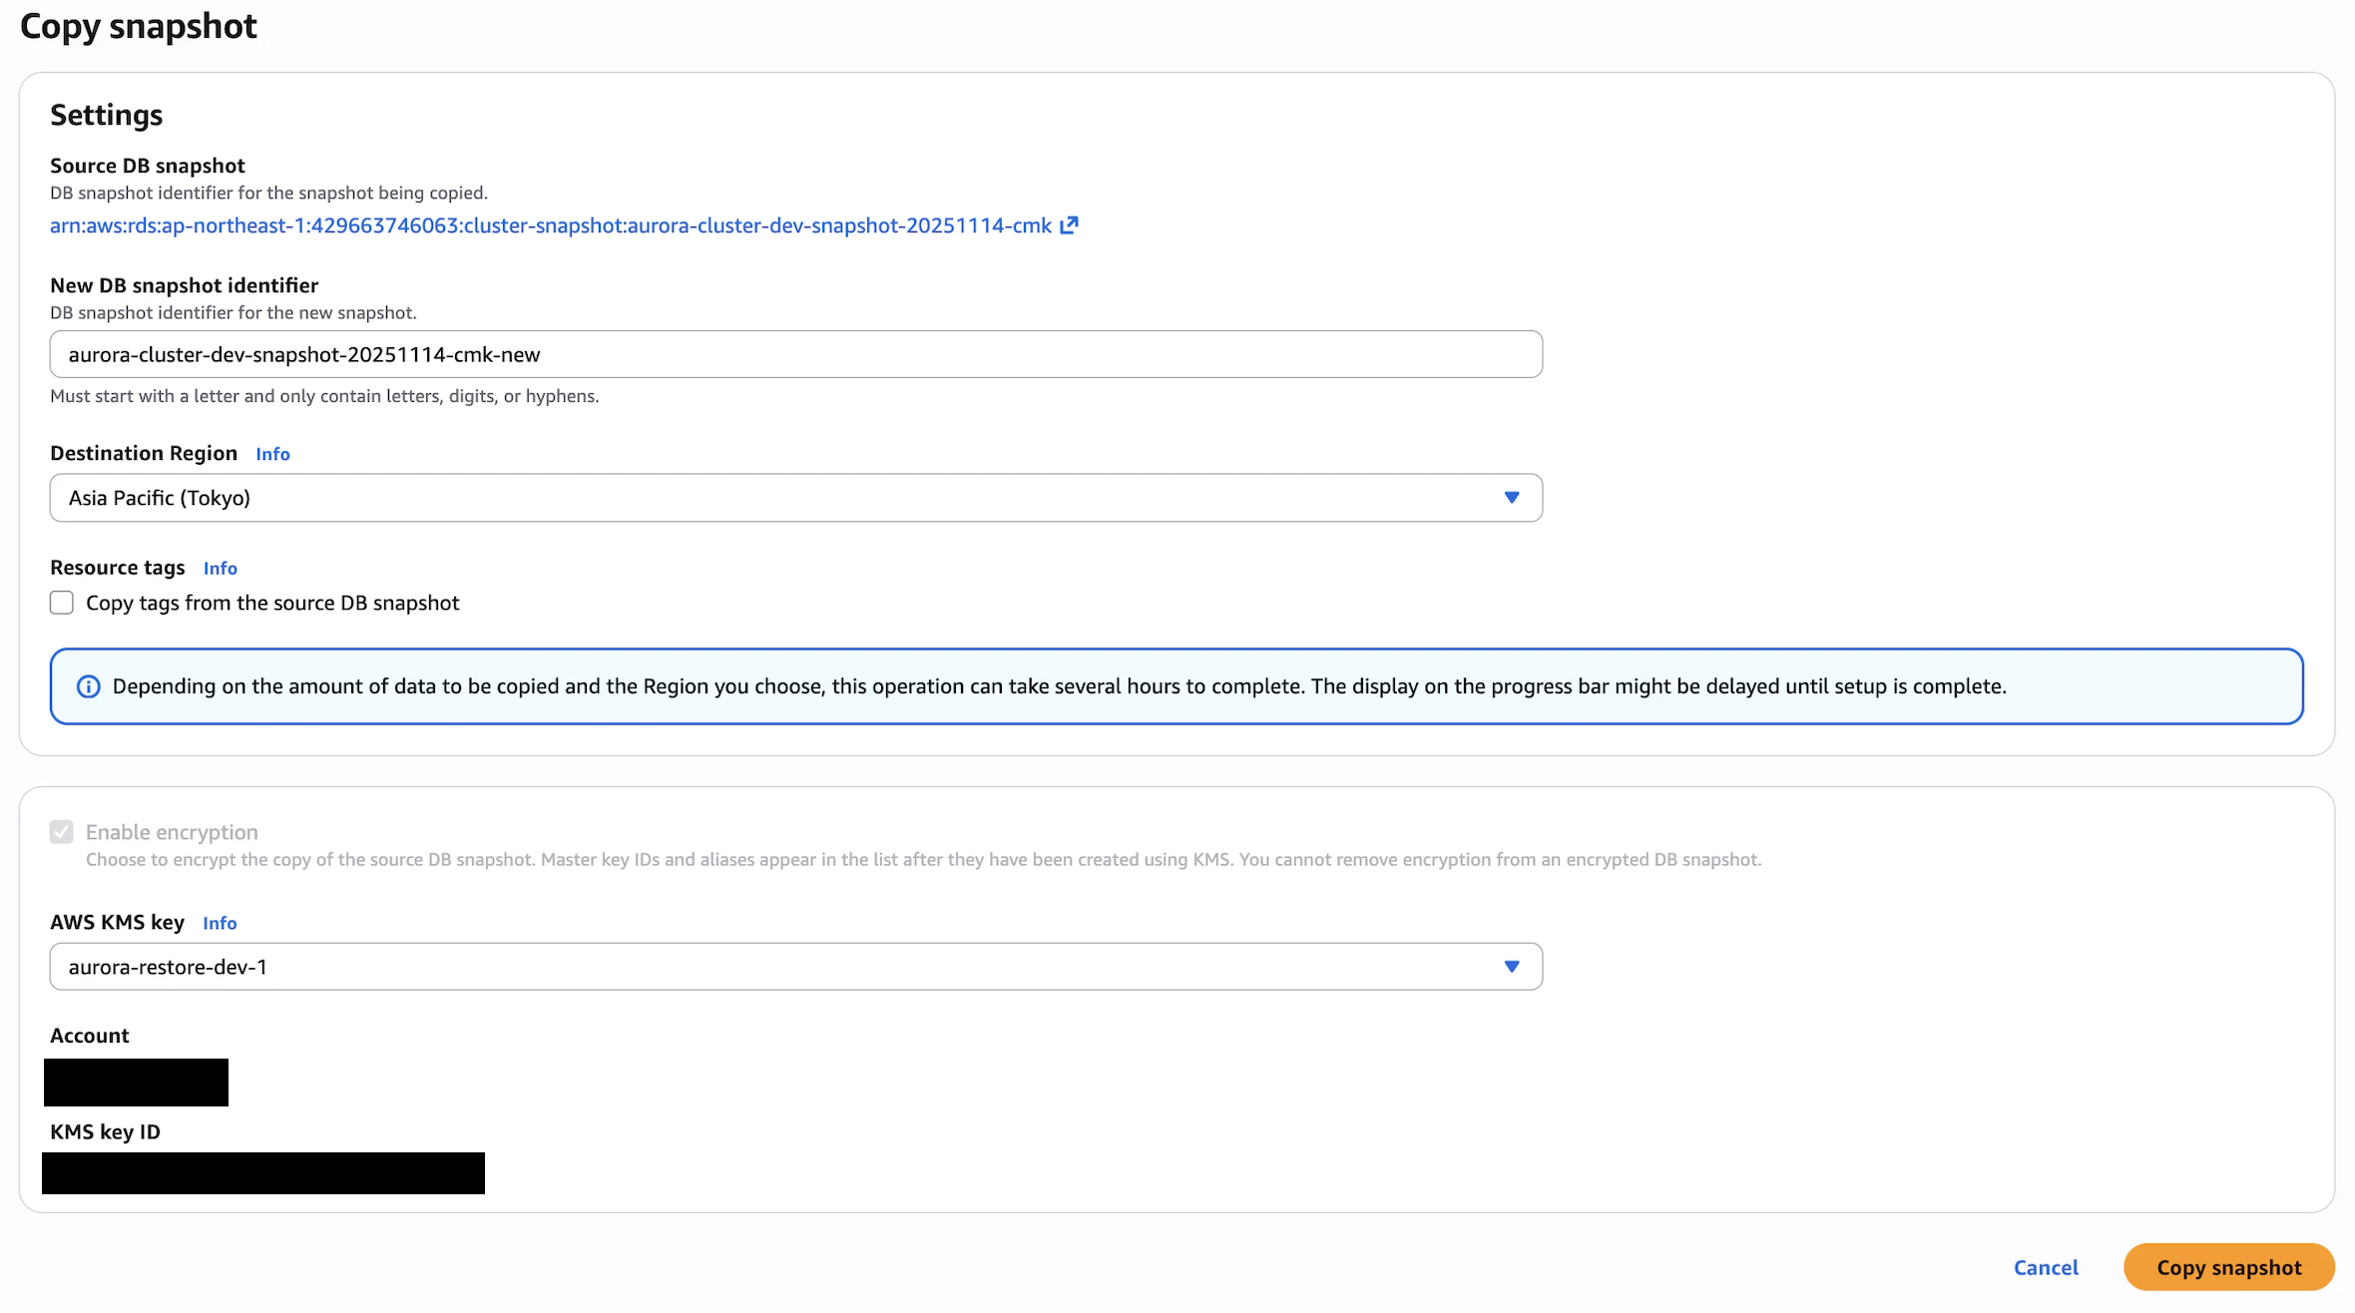Click the orange Copy snapshot button
Viewport: 2355px width, 1313px height.
click(x=2228, y=1267)
